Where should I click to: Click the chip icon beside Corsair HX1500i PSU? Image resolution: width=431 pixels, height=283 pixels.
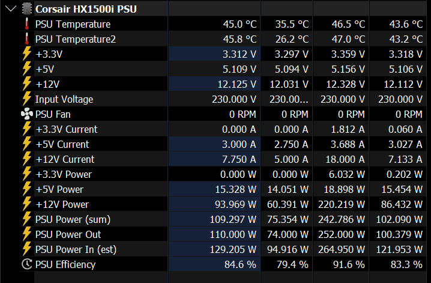point(27,9)
